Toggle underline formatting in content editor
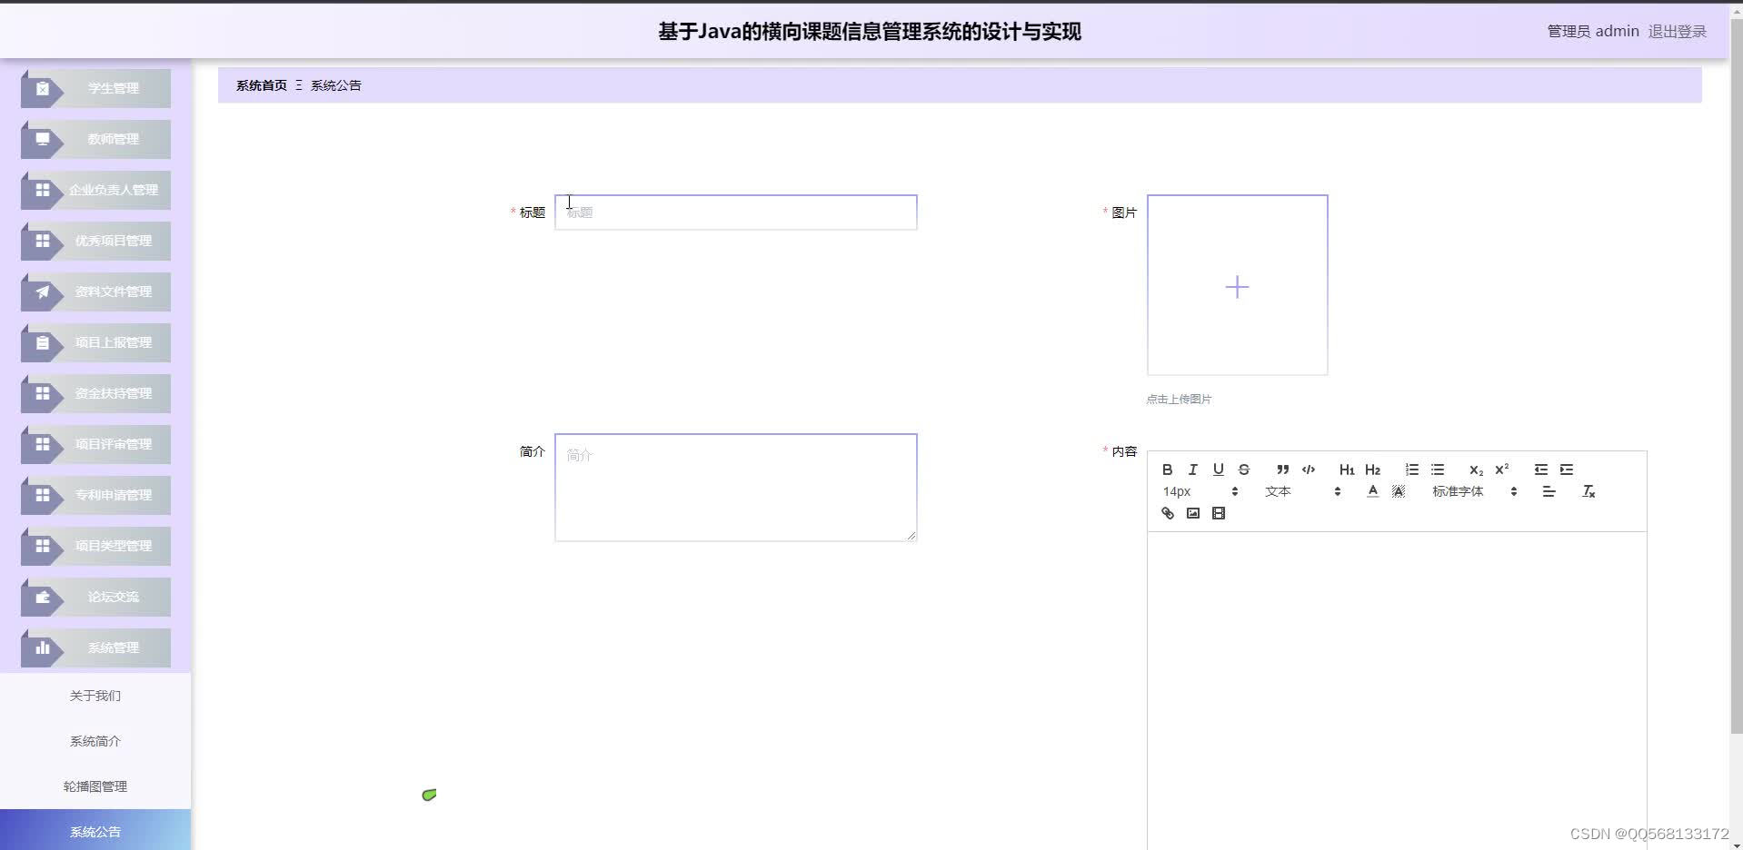 click(x=1219, y=469)
